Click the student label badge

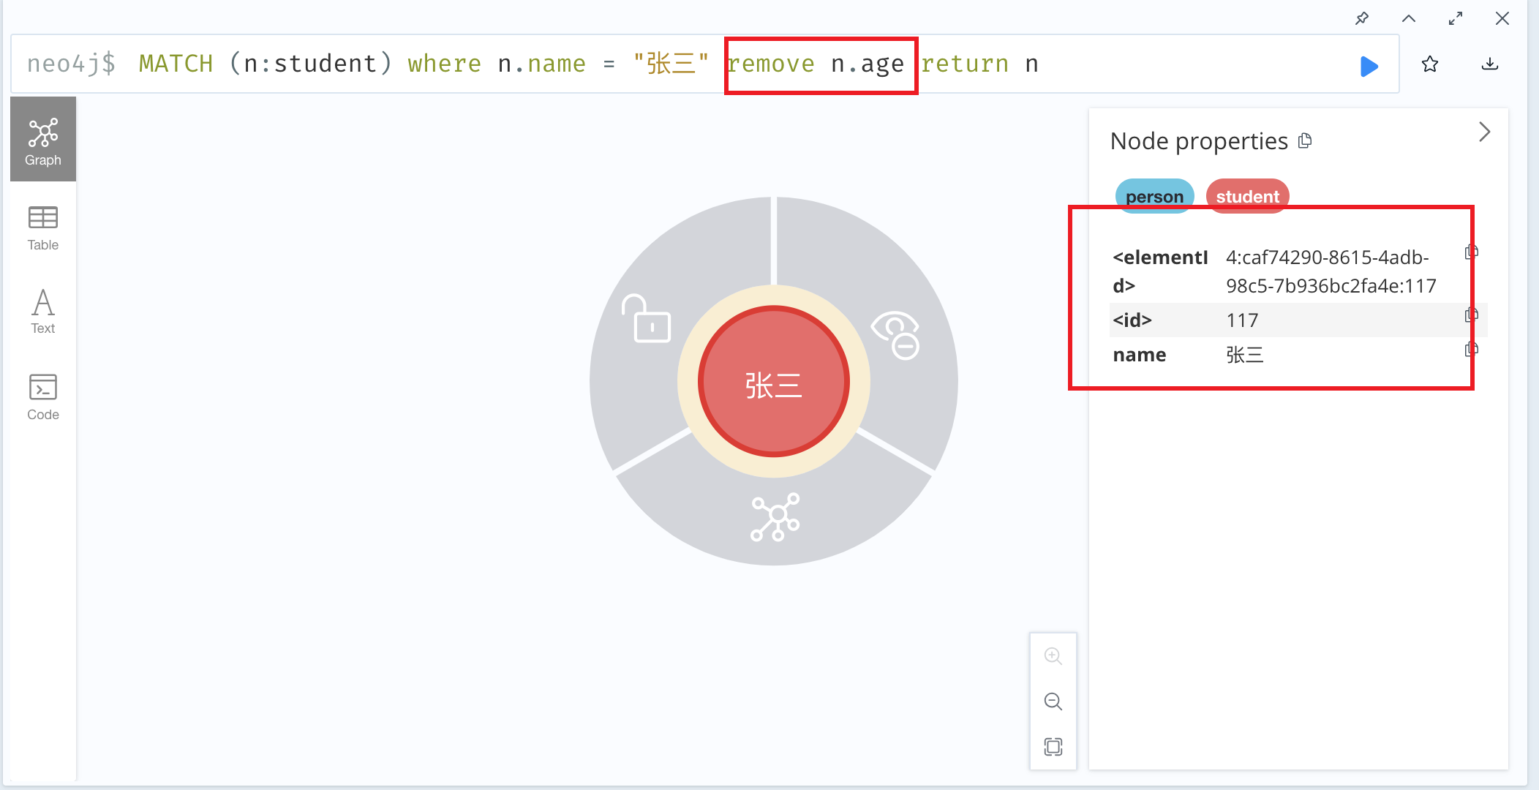point(1247,196)
